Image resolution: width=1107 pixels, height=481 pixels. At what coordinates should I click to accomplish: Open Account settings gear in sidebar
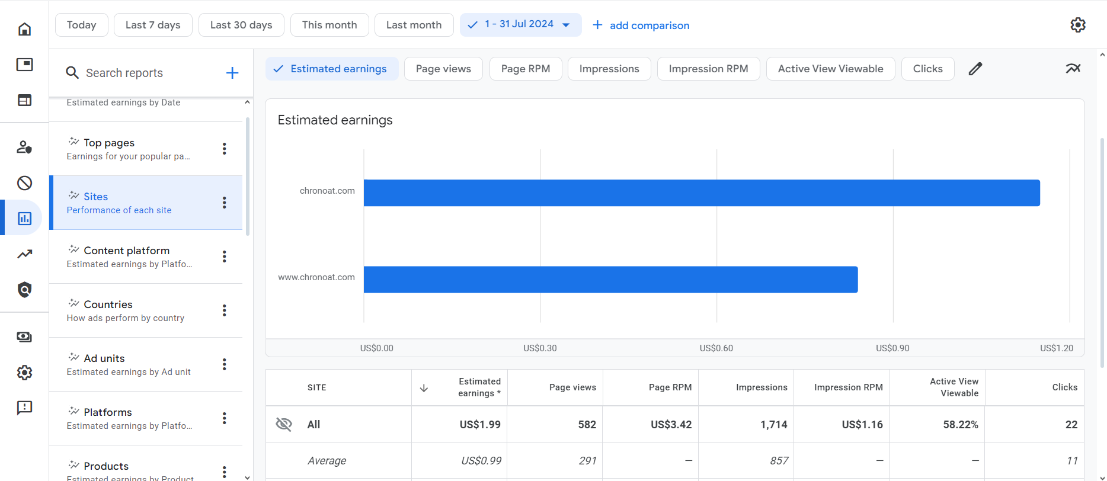point(24,373)
